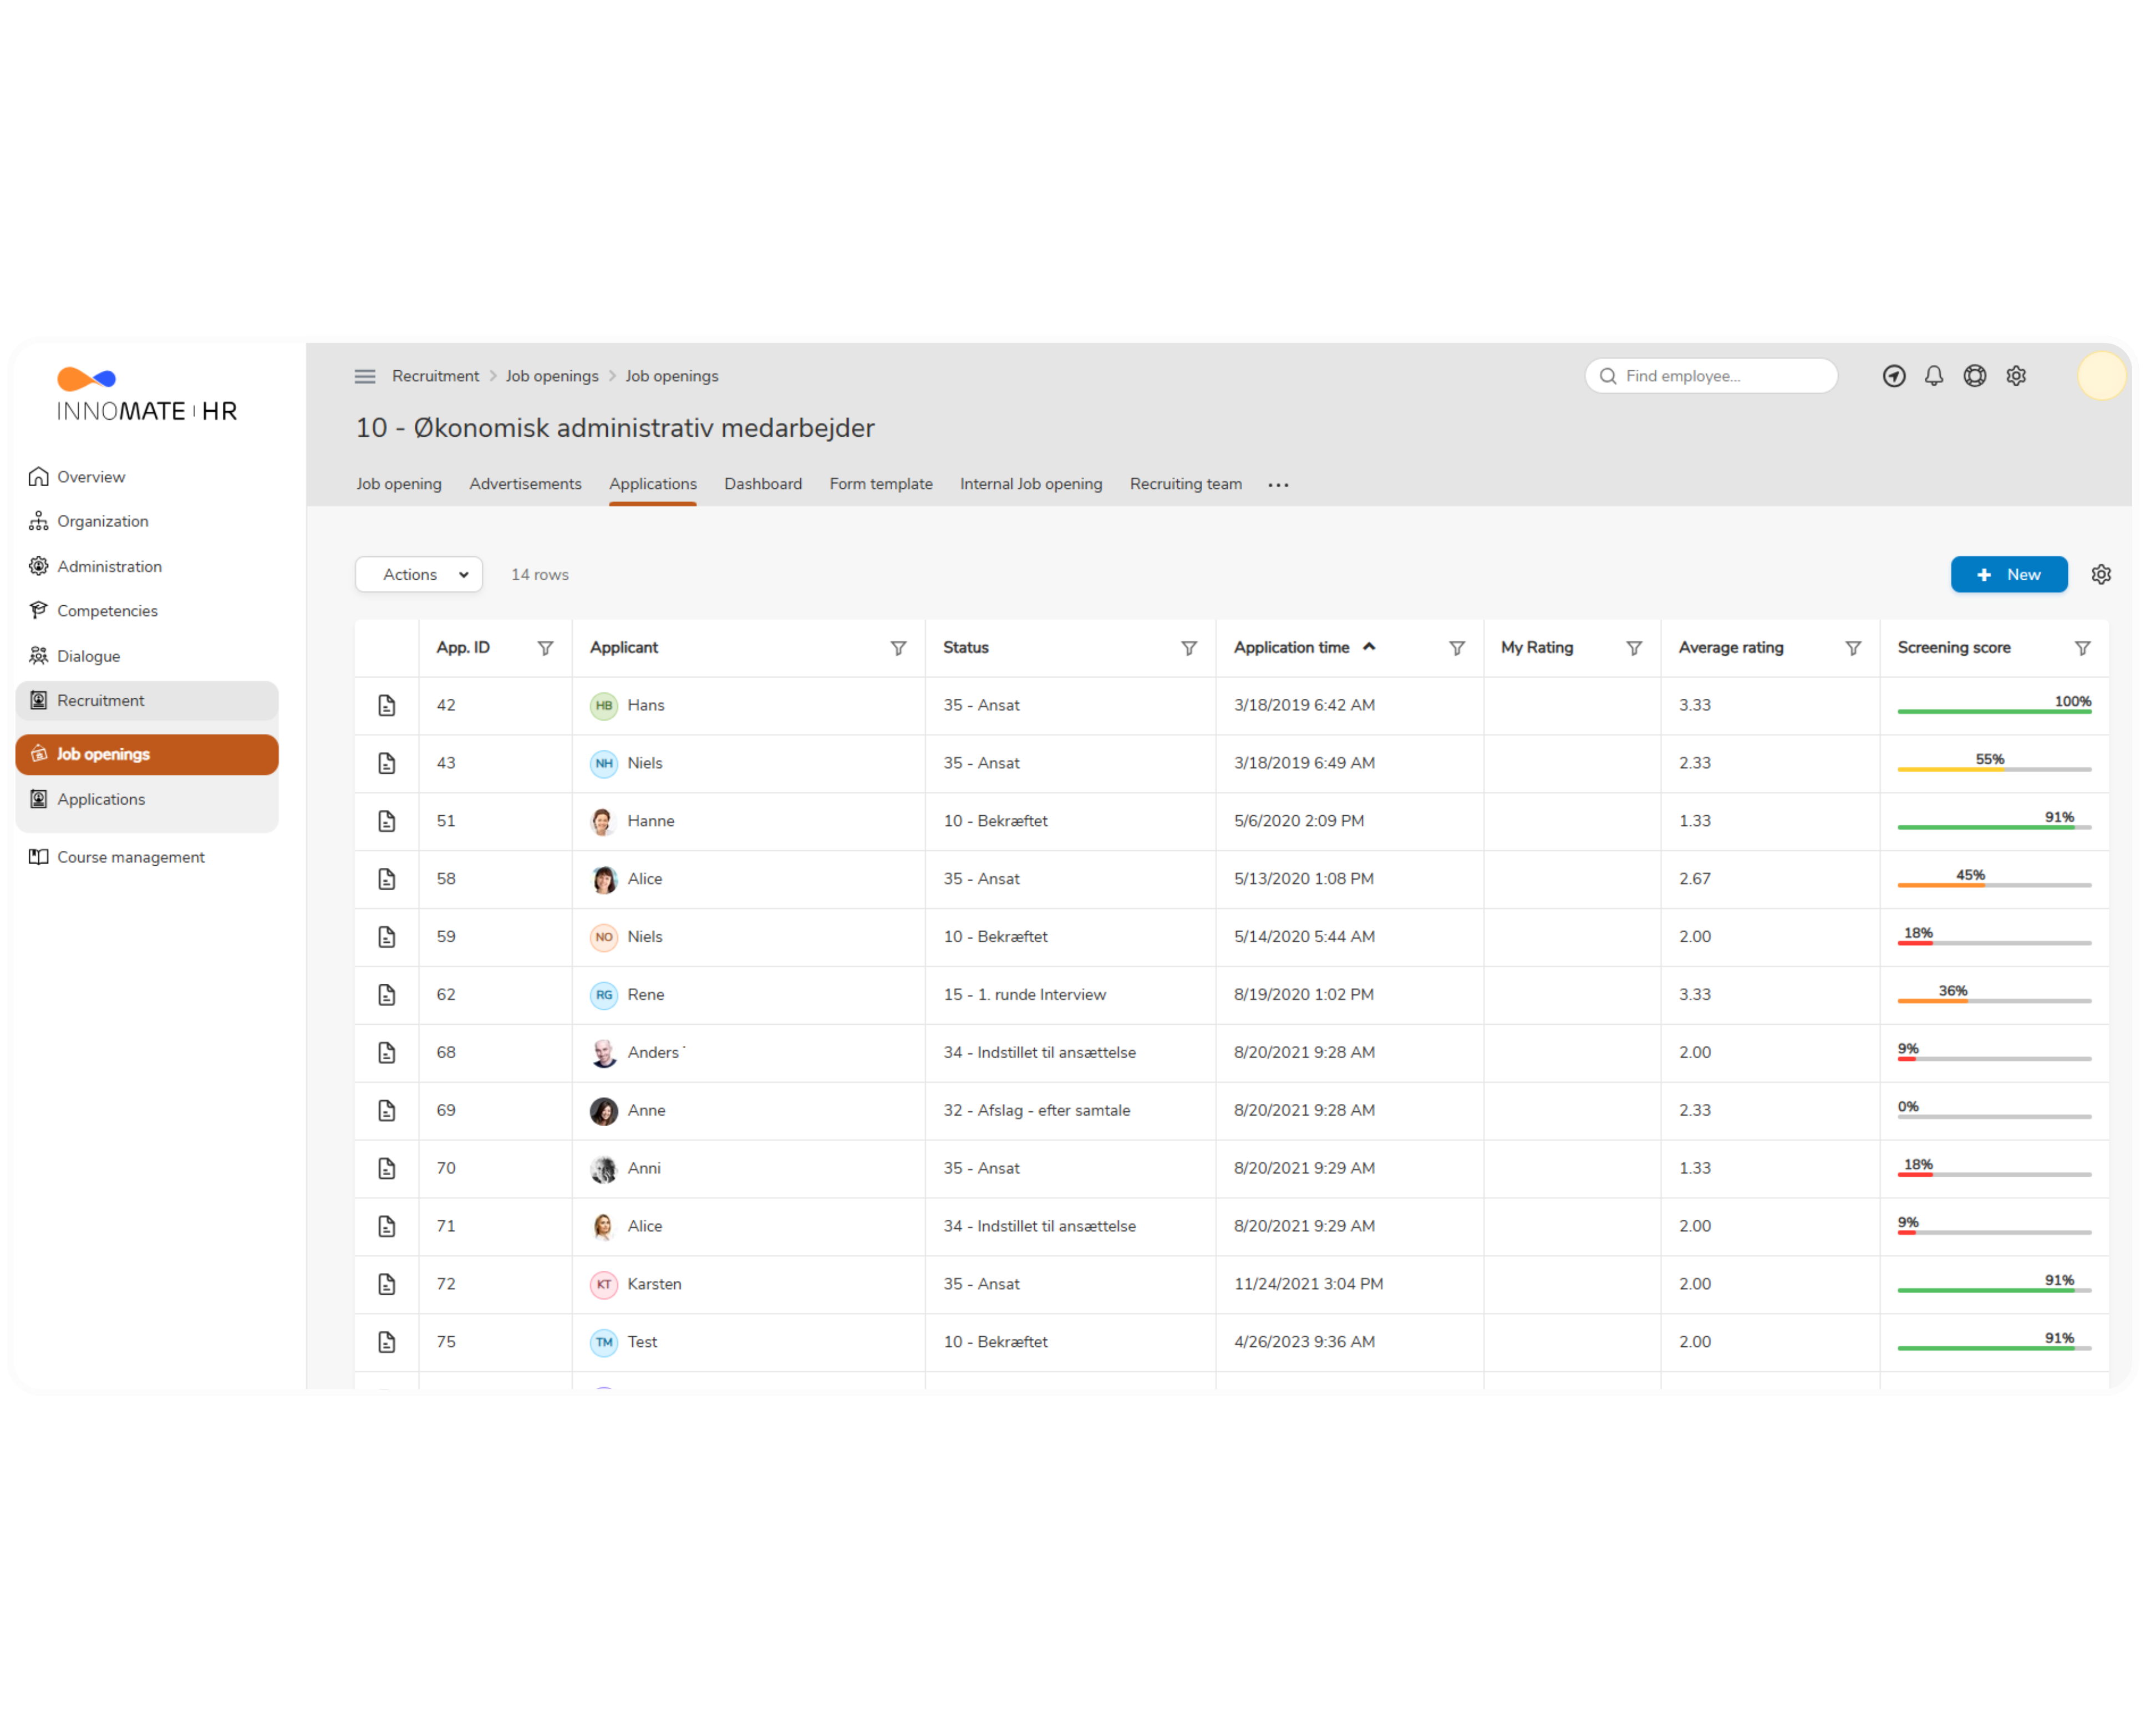The height and width of the screenshot is (1732, 2156).
Task: Click the blue New button
Action: click(2008, 575)
